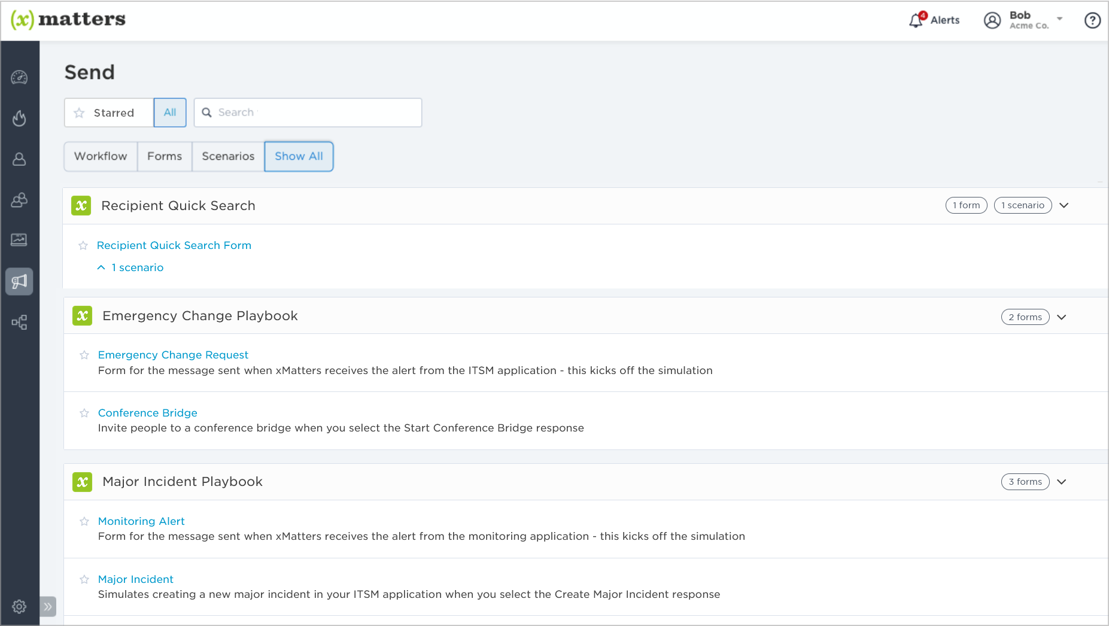Open the Major Incident link
Screen dimensions: 1109x626
[136, 579]
